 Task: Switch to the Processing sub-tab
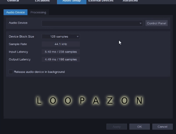(38, 12)
